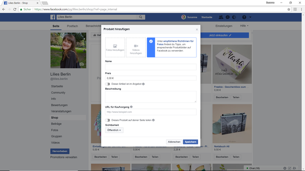Go back in browser history
The width and height of the screenshot is (305, 171).
pos(3,9)
